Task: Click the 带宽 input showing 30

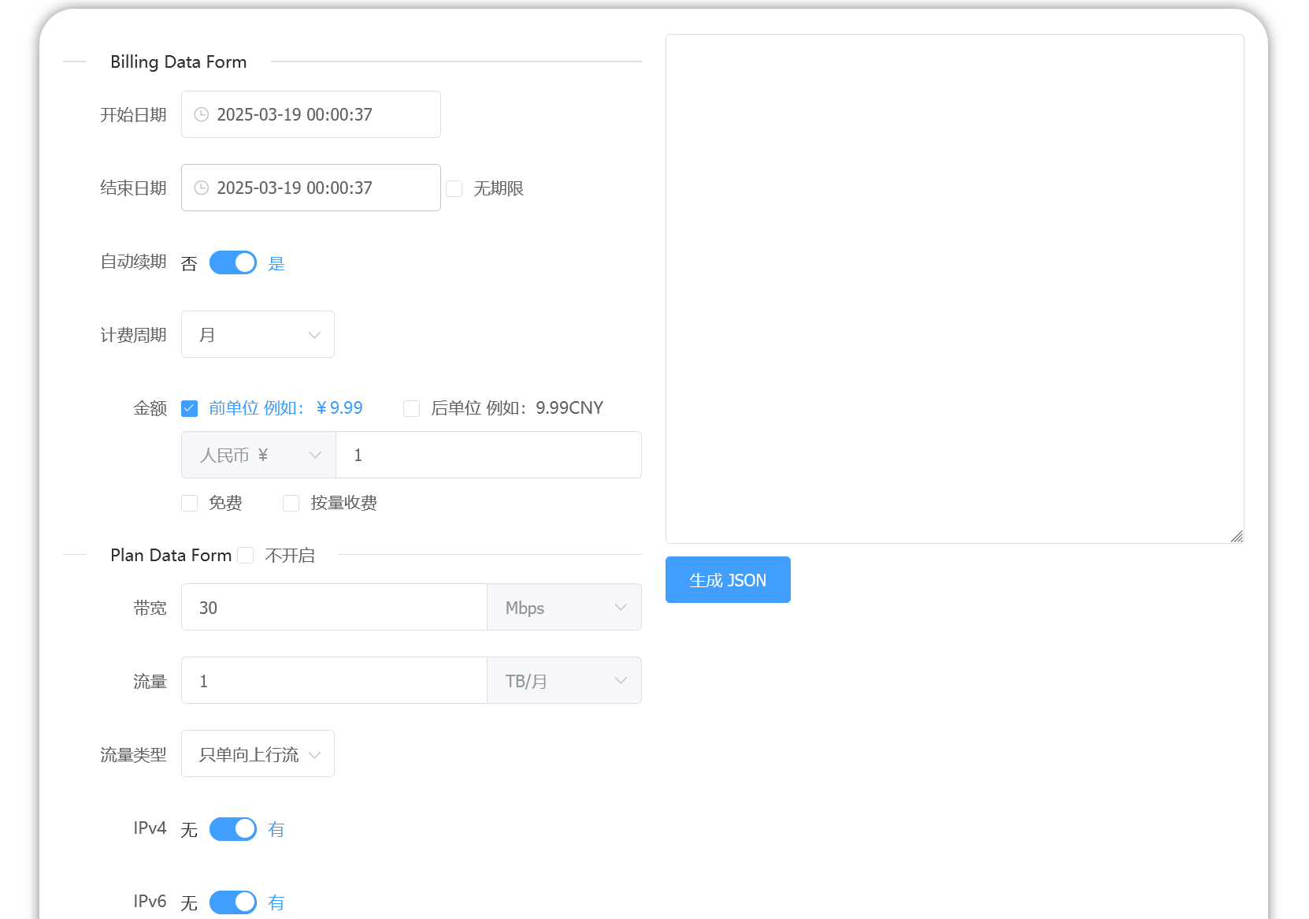Action: coord(334,607)
